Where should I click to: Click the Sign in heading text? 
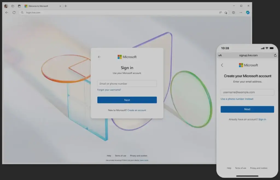(x=127, y=68)
